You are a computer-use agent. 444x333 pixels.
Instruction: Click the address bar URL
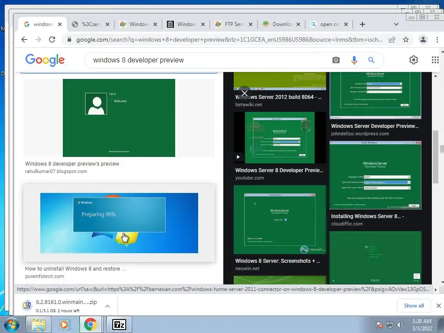click(229, 39)
